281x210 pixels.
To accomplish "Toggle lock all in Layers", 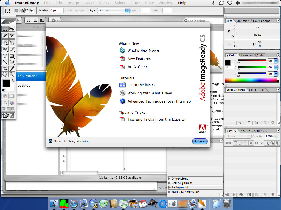I will [251, 143].
